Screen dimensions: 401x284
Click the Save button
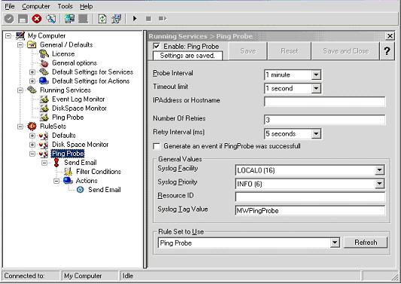pos(248,51)
